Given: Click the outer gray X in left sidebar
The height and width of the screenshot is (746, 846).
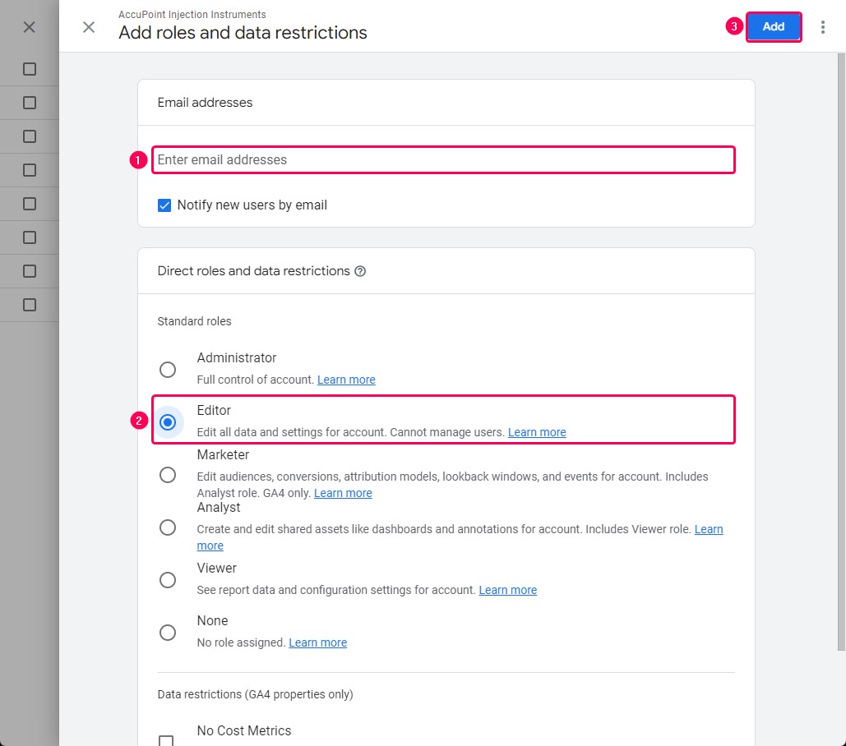Looking at the screenshot, I should [x=29, y=27].
